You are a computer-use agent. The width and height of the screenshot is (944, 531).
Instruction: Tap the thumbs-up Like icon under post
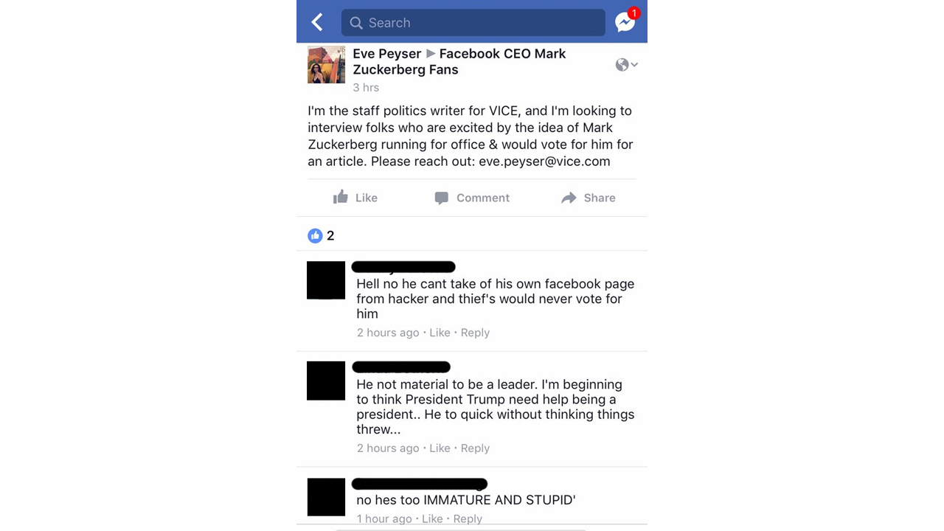(x=340, y=197)
